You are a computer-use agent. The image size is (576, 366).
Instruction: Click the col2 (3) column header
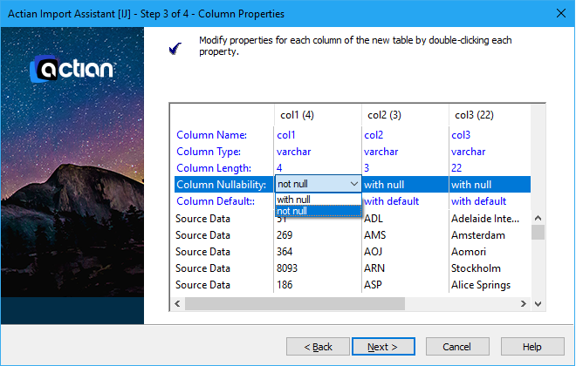point(384,115)
